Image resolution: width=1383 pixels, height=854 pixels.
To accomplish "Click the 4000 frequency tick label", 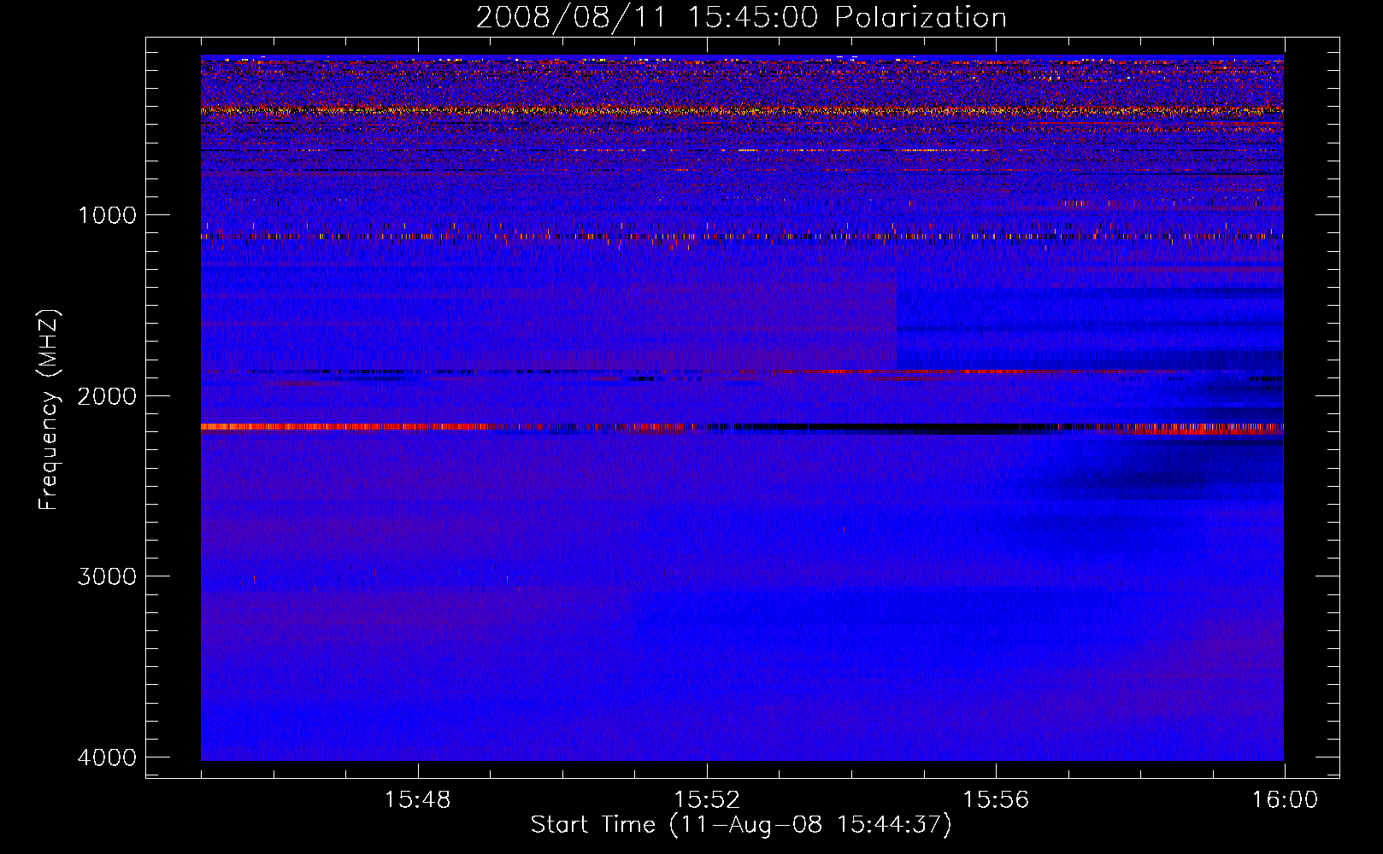I will pos(107,757).
